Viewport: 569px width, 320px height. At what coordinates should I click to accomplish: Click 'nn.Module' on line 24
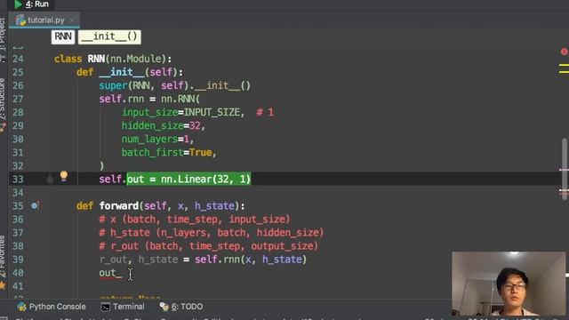coord(136,59)
